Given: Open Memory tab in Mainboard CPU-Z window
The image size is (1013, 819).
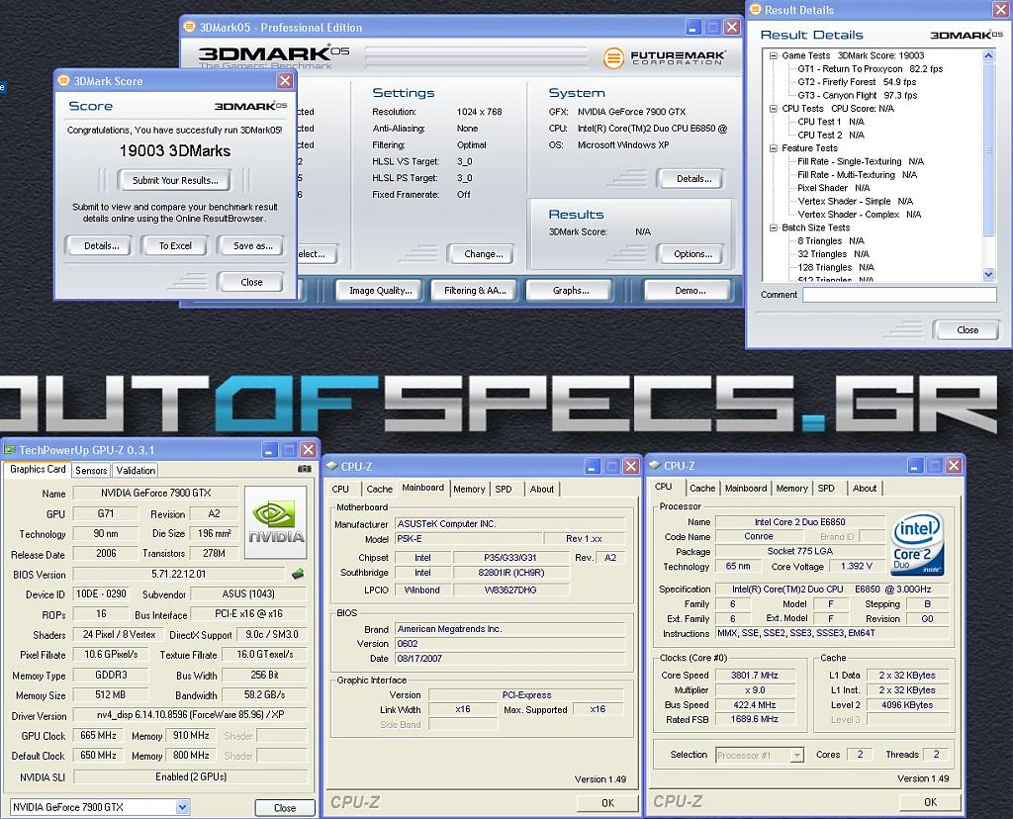Looking at the screenshot, I should coord(469,489).
